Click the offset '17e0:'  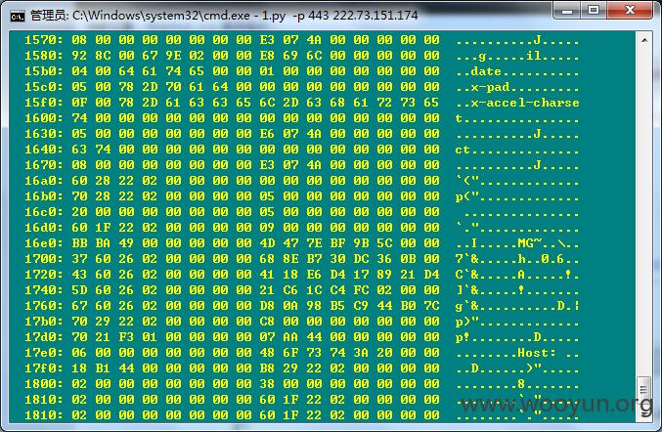43,352
